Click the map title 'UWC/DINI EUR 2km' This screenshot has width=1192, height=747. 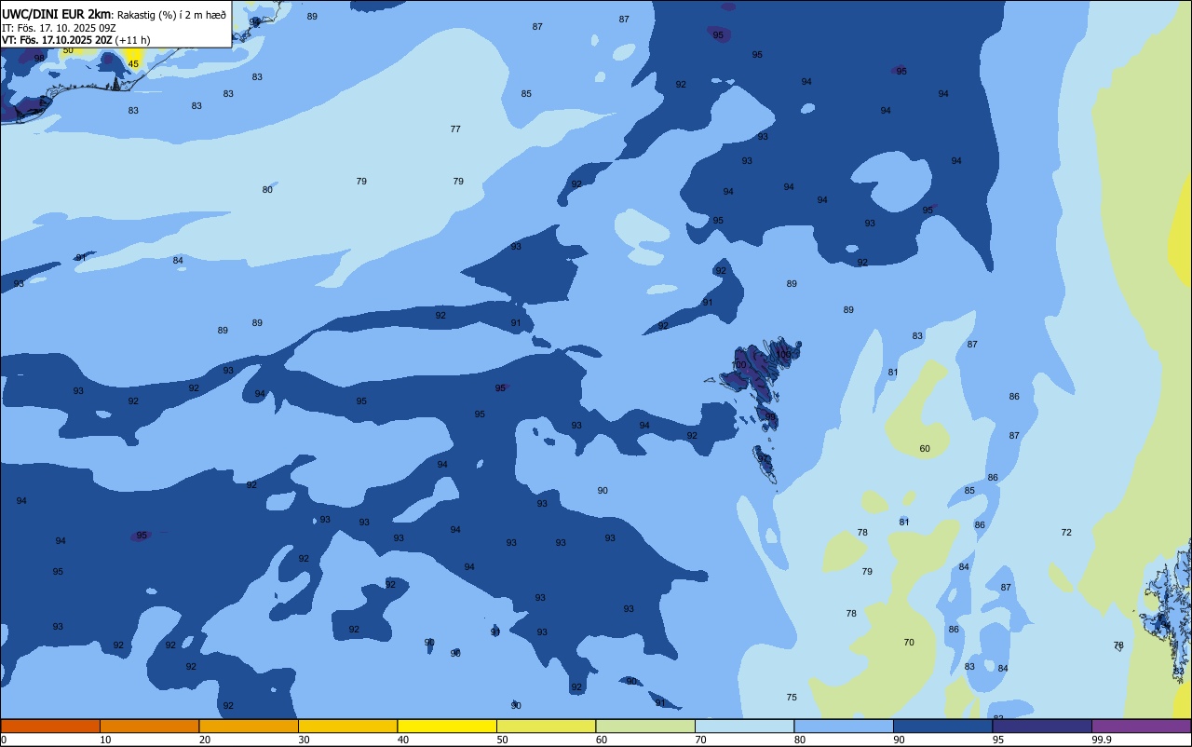pos(56,14)
